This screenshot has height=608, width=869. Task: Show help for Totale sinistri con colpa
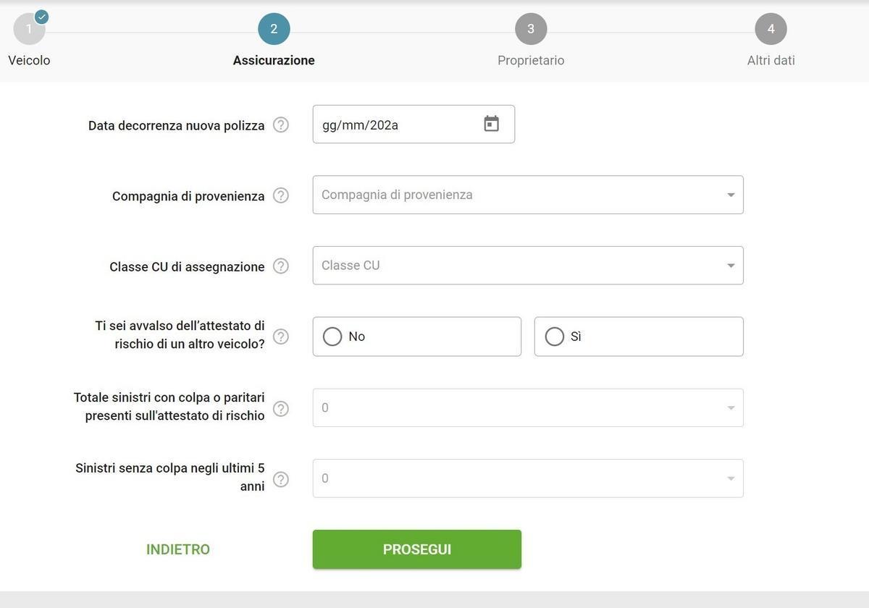pos(281,409)
